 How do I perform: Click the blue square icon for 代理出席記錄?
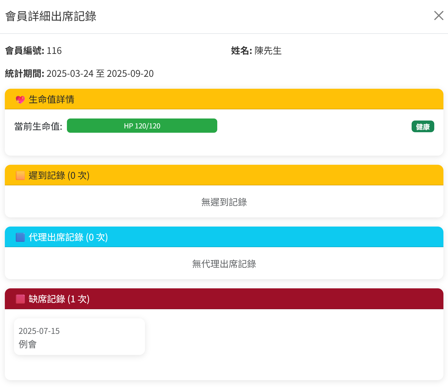pos(20,237)
